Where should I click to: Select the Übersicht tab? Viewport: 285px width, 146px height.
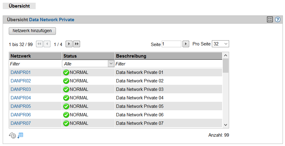click(19, 6)
